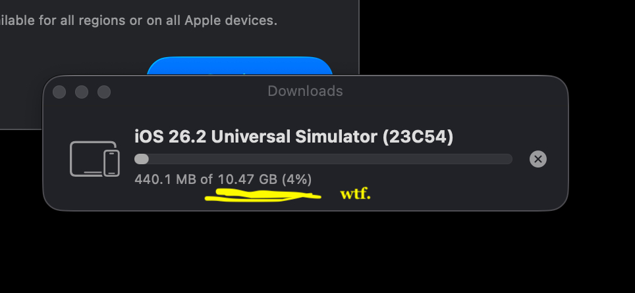Click the yellow underline scribble

(x=262, y=196)
